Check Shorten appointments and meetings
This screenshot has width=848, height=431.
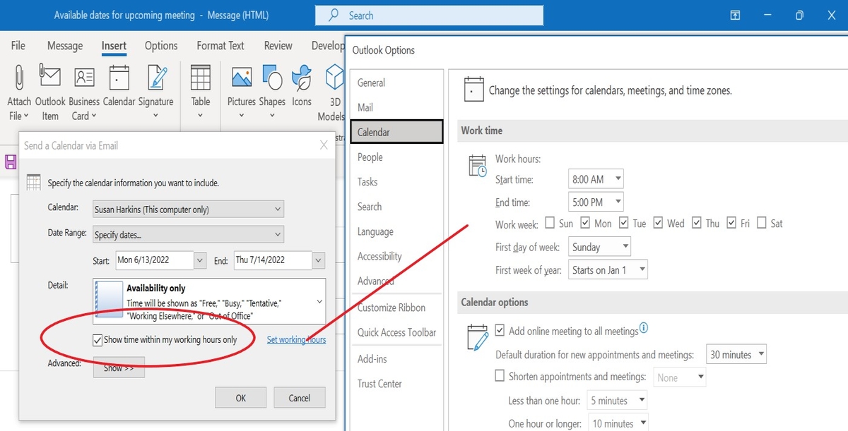(501, 377)
